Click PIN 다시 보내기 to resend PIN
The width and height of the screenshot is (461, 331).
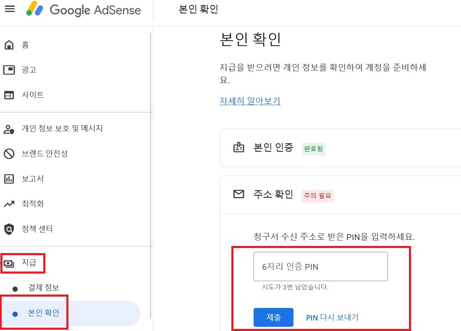pos(332,317)
